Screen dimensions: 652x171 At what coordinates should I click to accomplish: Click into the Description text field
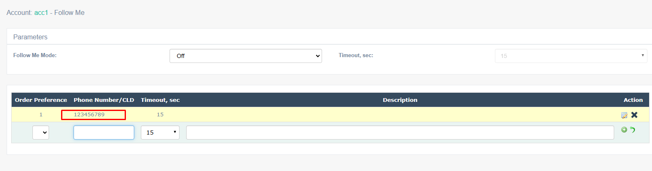(400, 132)
